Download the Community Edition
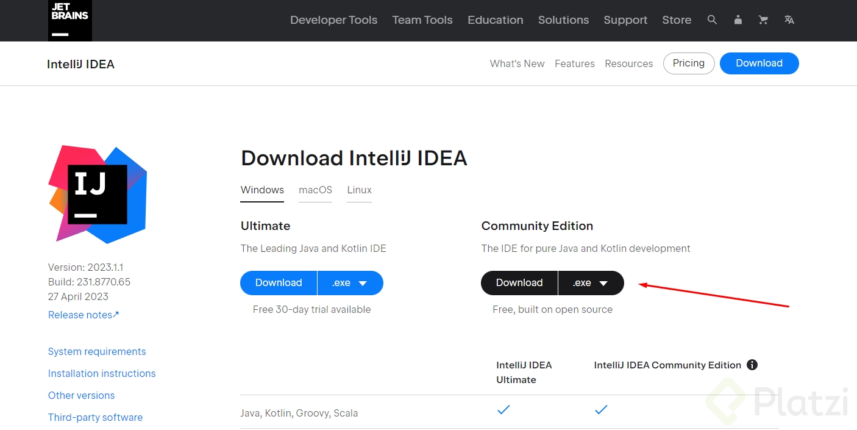This screenshot has width=857, height=430. point(519,283)
